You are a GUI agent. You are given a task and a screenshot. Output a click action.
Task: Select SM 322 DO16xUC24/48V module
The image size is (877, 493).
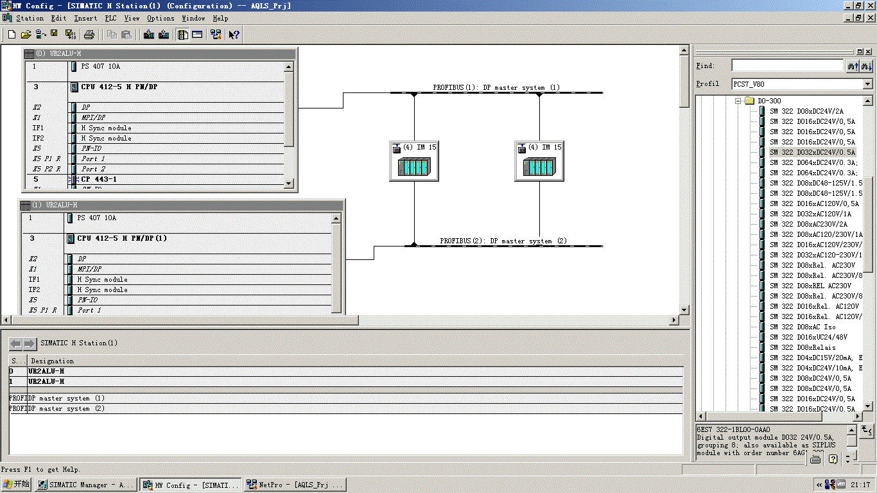808,337
